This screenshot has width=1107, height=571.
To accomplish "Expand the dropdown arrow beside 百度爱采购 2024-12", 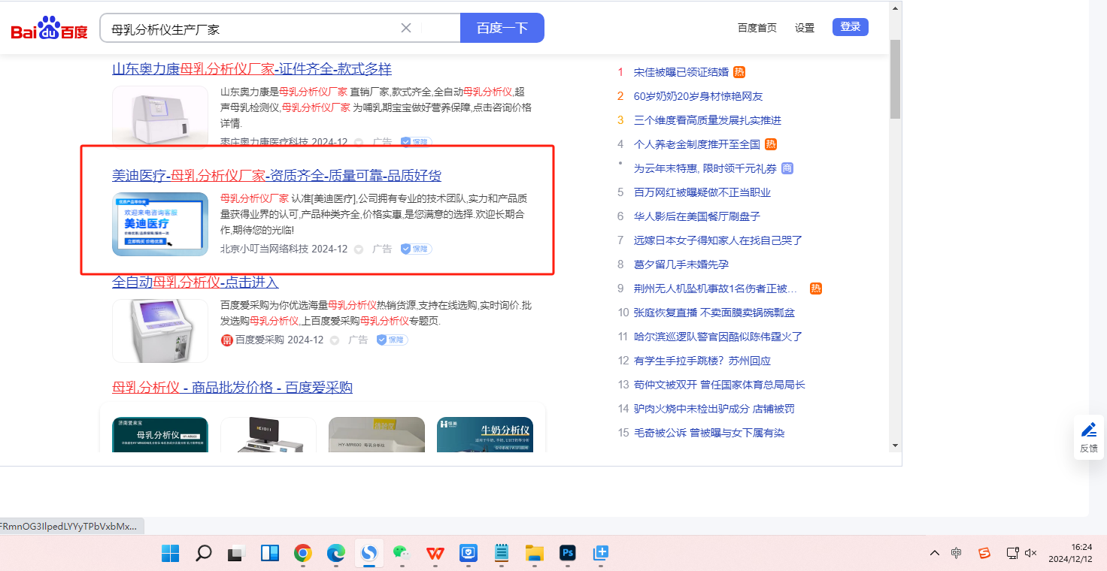I will tap(335, 340).
